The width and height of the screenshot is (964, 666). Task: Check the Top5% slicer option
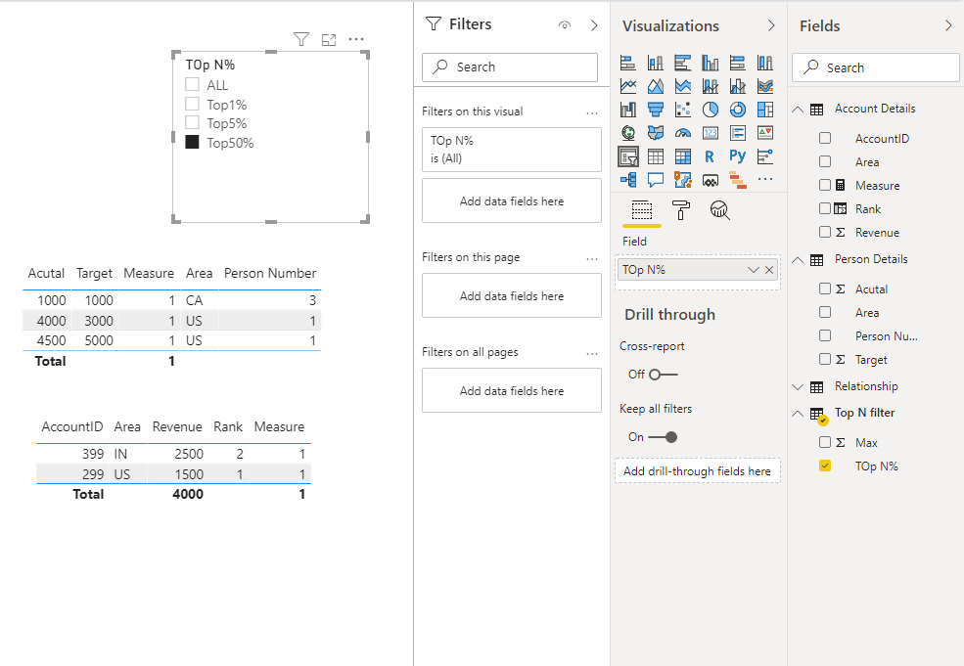point(192,122)
